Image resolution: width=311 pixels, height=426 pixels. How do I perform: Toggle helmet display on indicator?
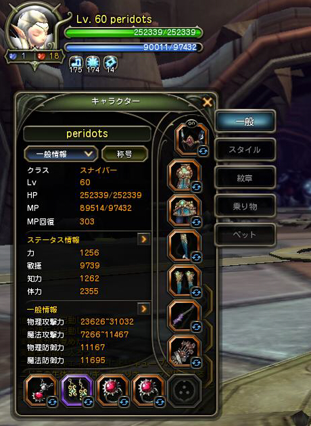(192, 123)
